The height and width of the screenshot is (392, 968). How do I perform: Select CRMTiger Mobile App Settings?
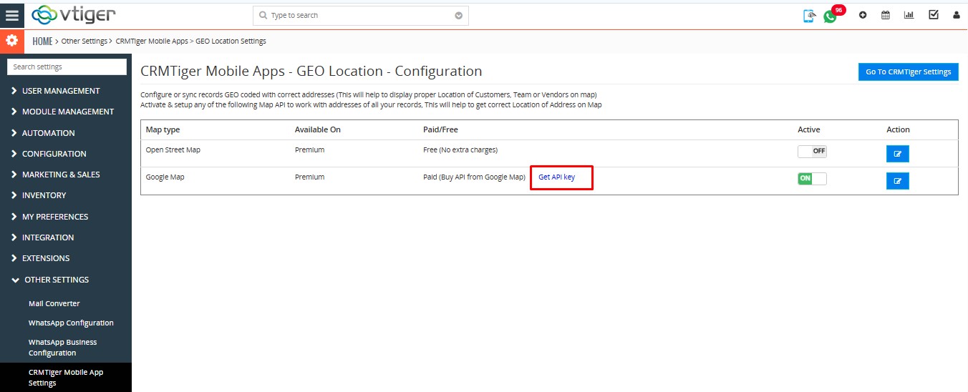(x=66, y=378)
